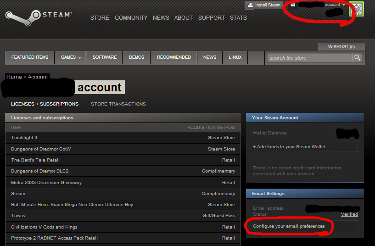Click the Acquisition Method column header
This screenshot has width=375, height=246.
point(211,128)
